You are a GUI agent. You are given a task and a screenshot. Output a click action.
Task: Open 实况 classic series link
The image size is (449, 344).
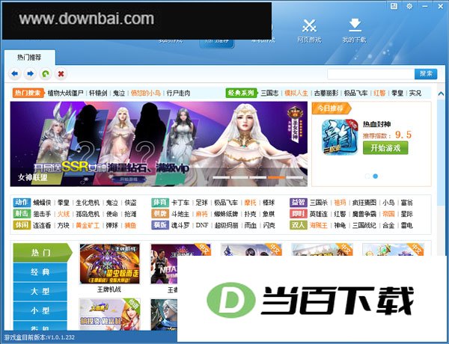tap(415, 93)
